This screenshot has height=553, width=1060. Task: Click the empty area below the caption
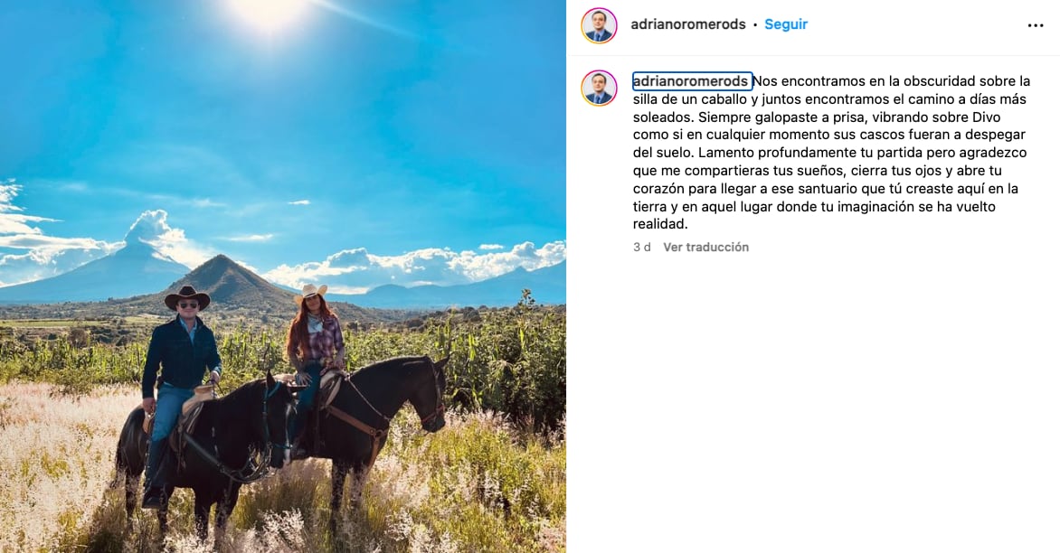[x=813, y=405]
